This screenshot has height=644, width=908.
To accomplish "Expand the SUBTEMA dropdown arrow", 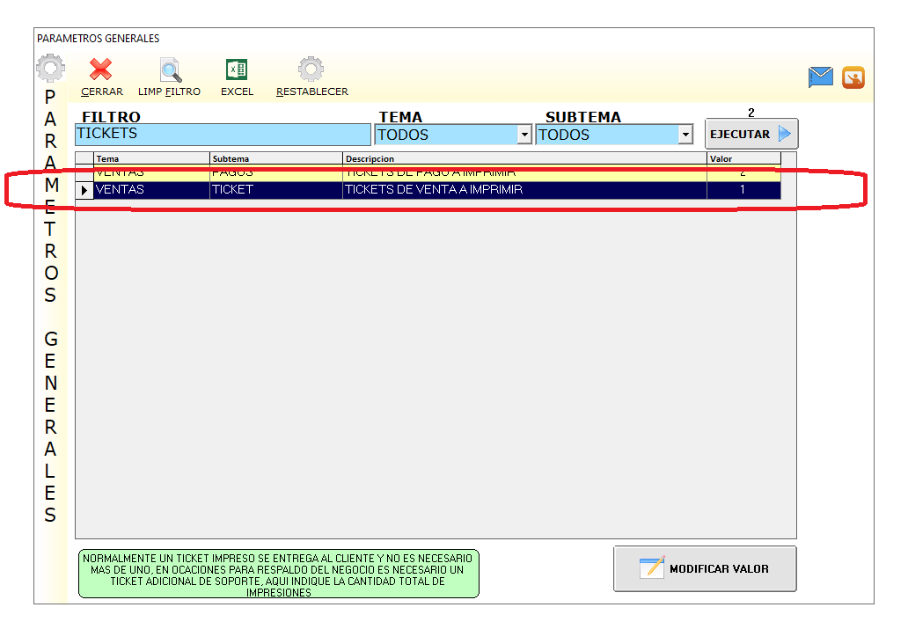I will (685, 135).
